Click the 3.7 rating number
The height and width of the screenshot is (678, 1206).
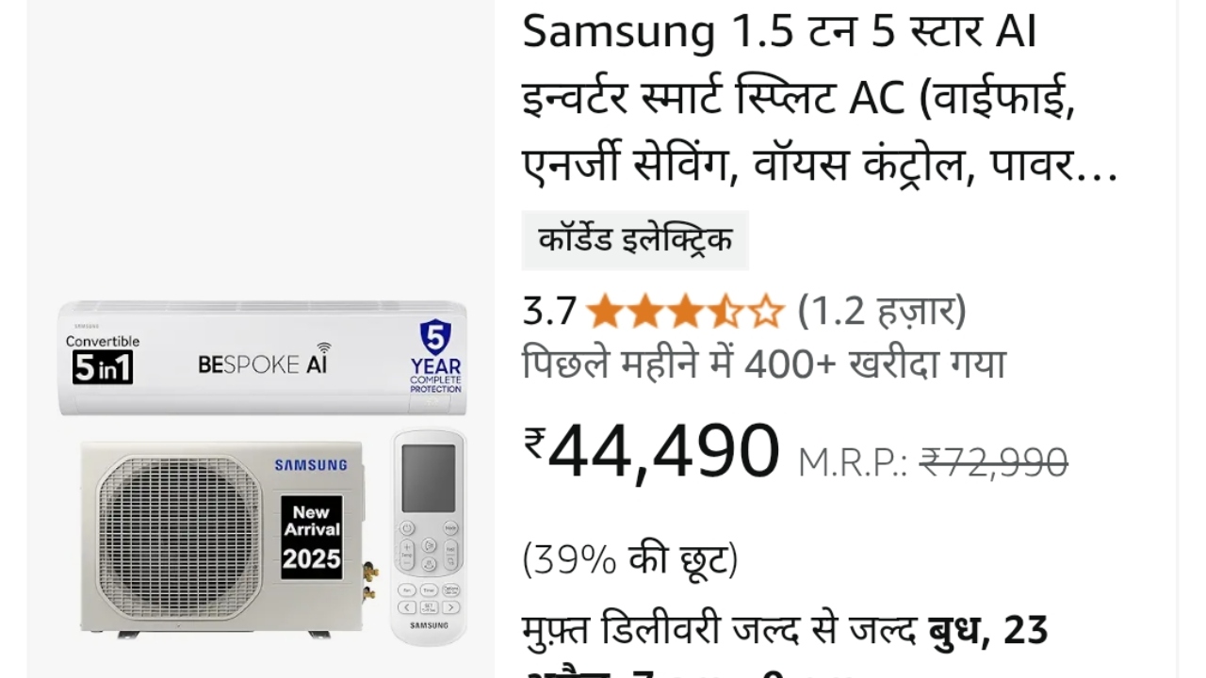pos(549,311)
